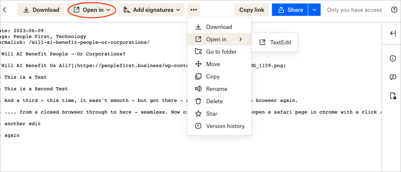This screenshot has height=172, width=401.
Task: Click the file activity icon in sidebar
Action: 393,96
